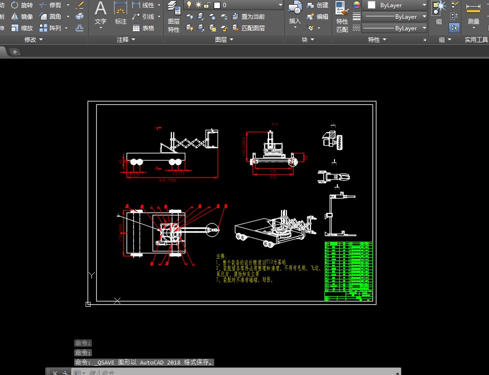Open the ByLayer color dropdown
Screen dimensions: 489x375
coord(394,5)
